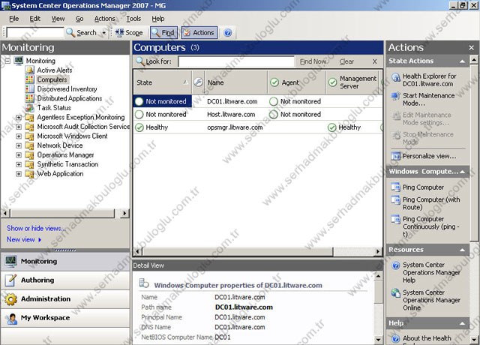
Task: Collapse the Monitoring root tree node
Action: click(7, 61)
